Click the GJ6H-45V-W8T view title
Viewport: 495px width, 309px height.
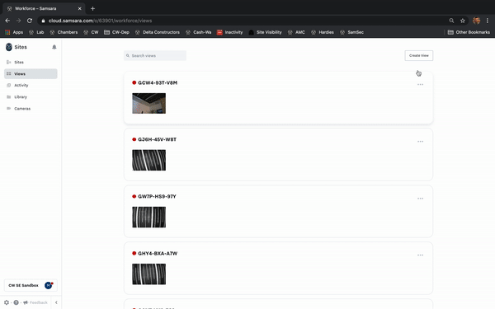(158, 139)
